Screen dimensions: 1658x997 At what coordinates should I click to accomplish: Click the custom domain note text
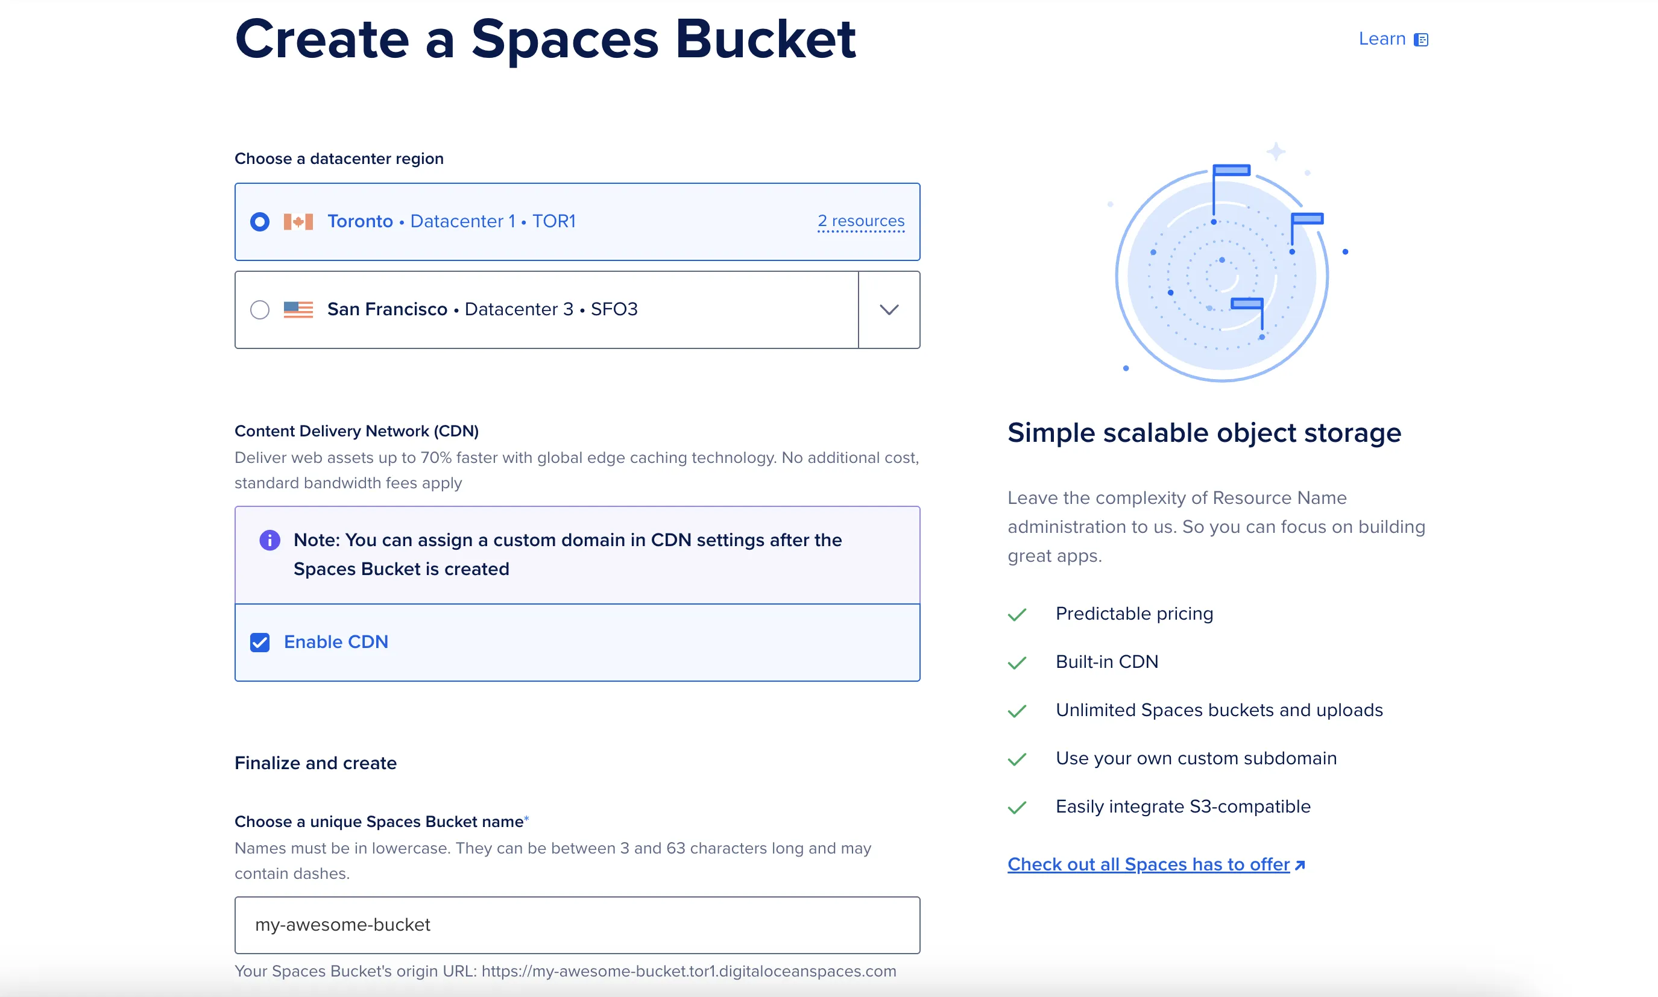(567, 555)
